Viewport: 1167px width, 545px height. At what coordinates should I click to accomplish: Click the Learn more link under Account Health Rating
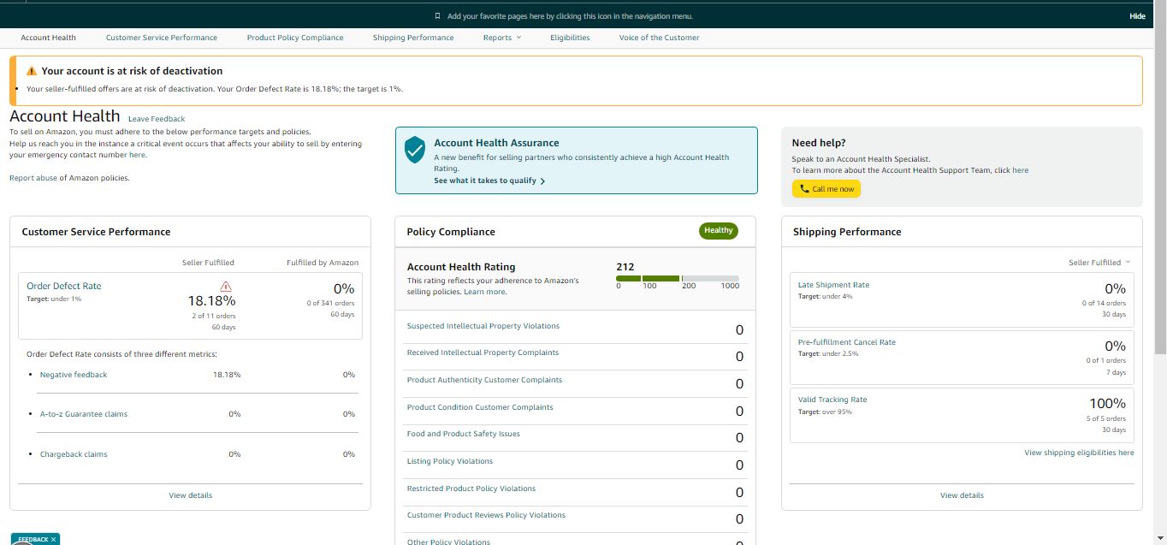click(x=484, y=292)
